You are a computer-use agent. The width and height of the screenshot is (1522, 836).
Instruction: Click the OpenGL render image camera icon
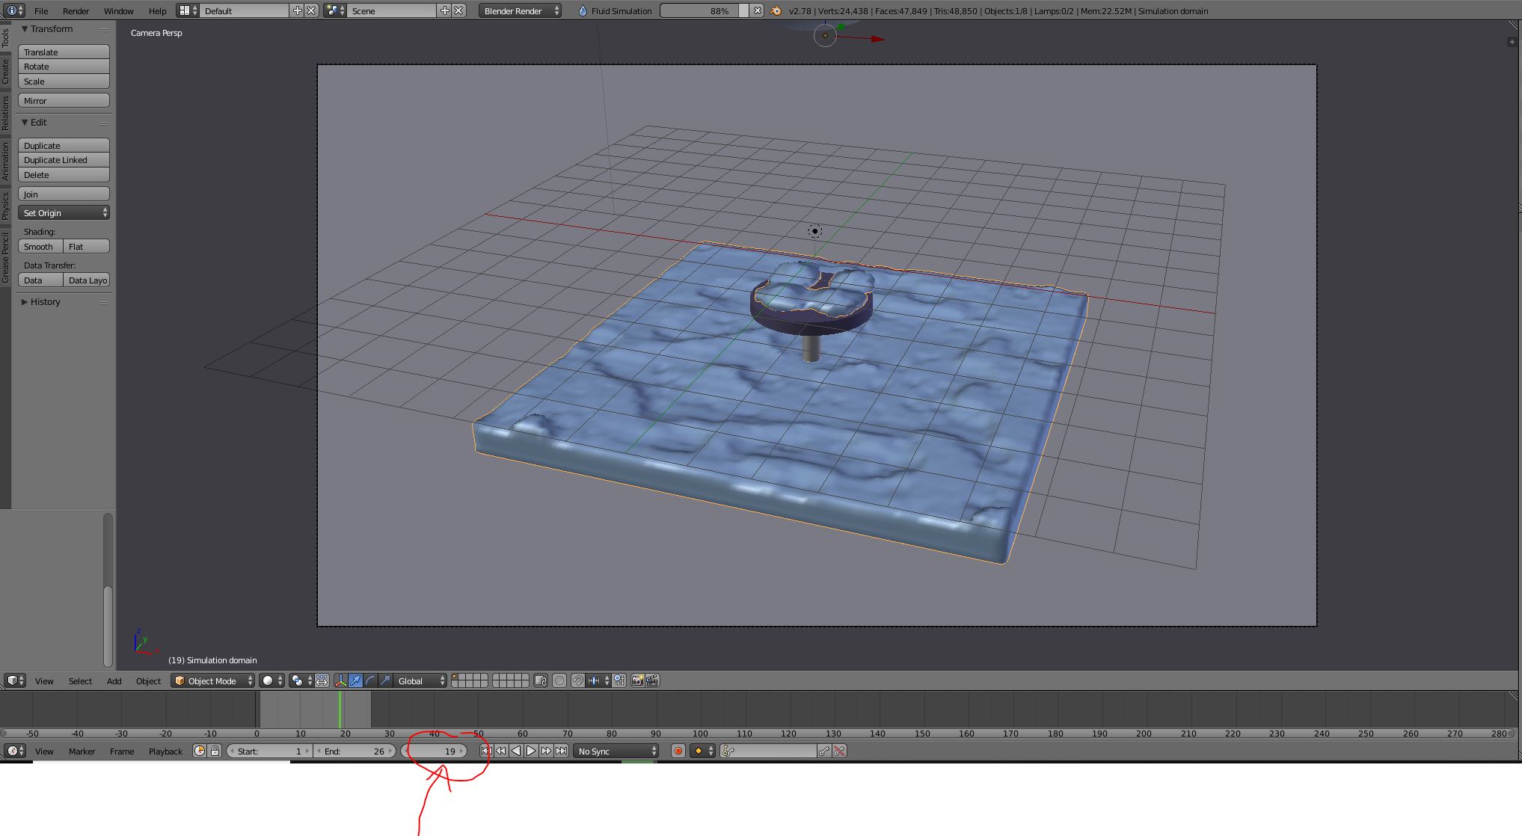[637, 680]
